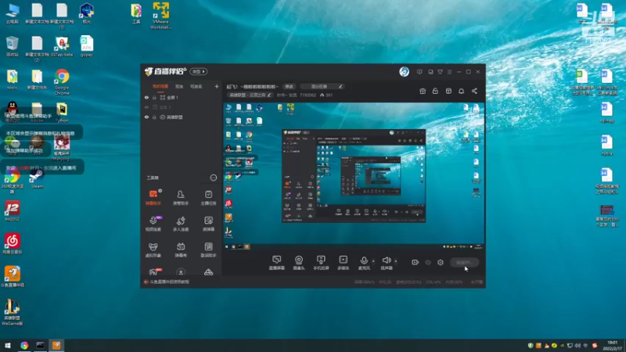Open the terminal app in taskbar
Viewport: 626px width, 352px height.
point(41,345)
